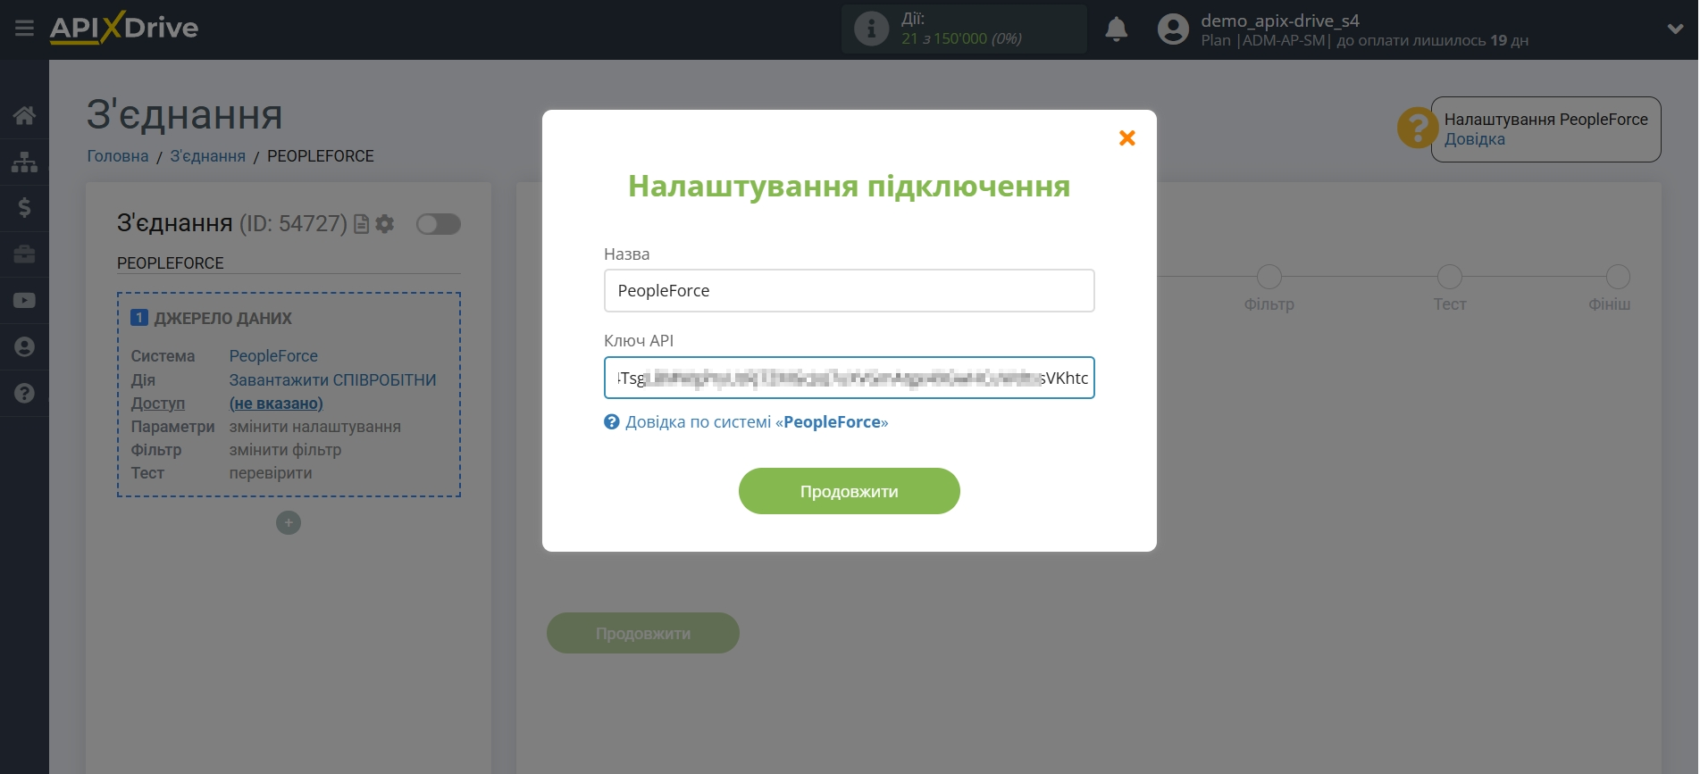
Task: Go to З'єднання breadcrumb link
Action: tap(208, 156)
